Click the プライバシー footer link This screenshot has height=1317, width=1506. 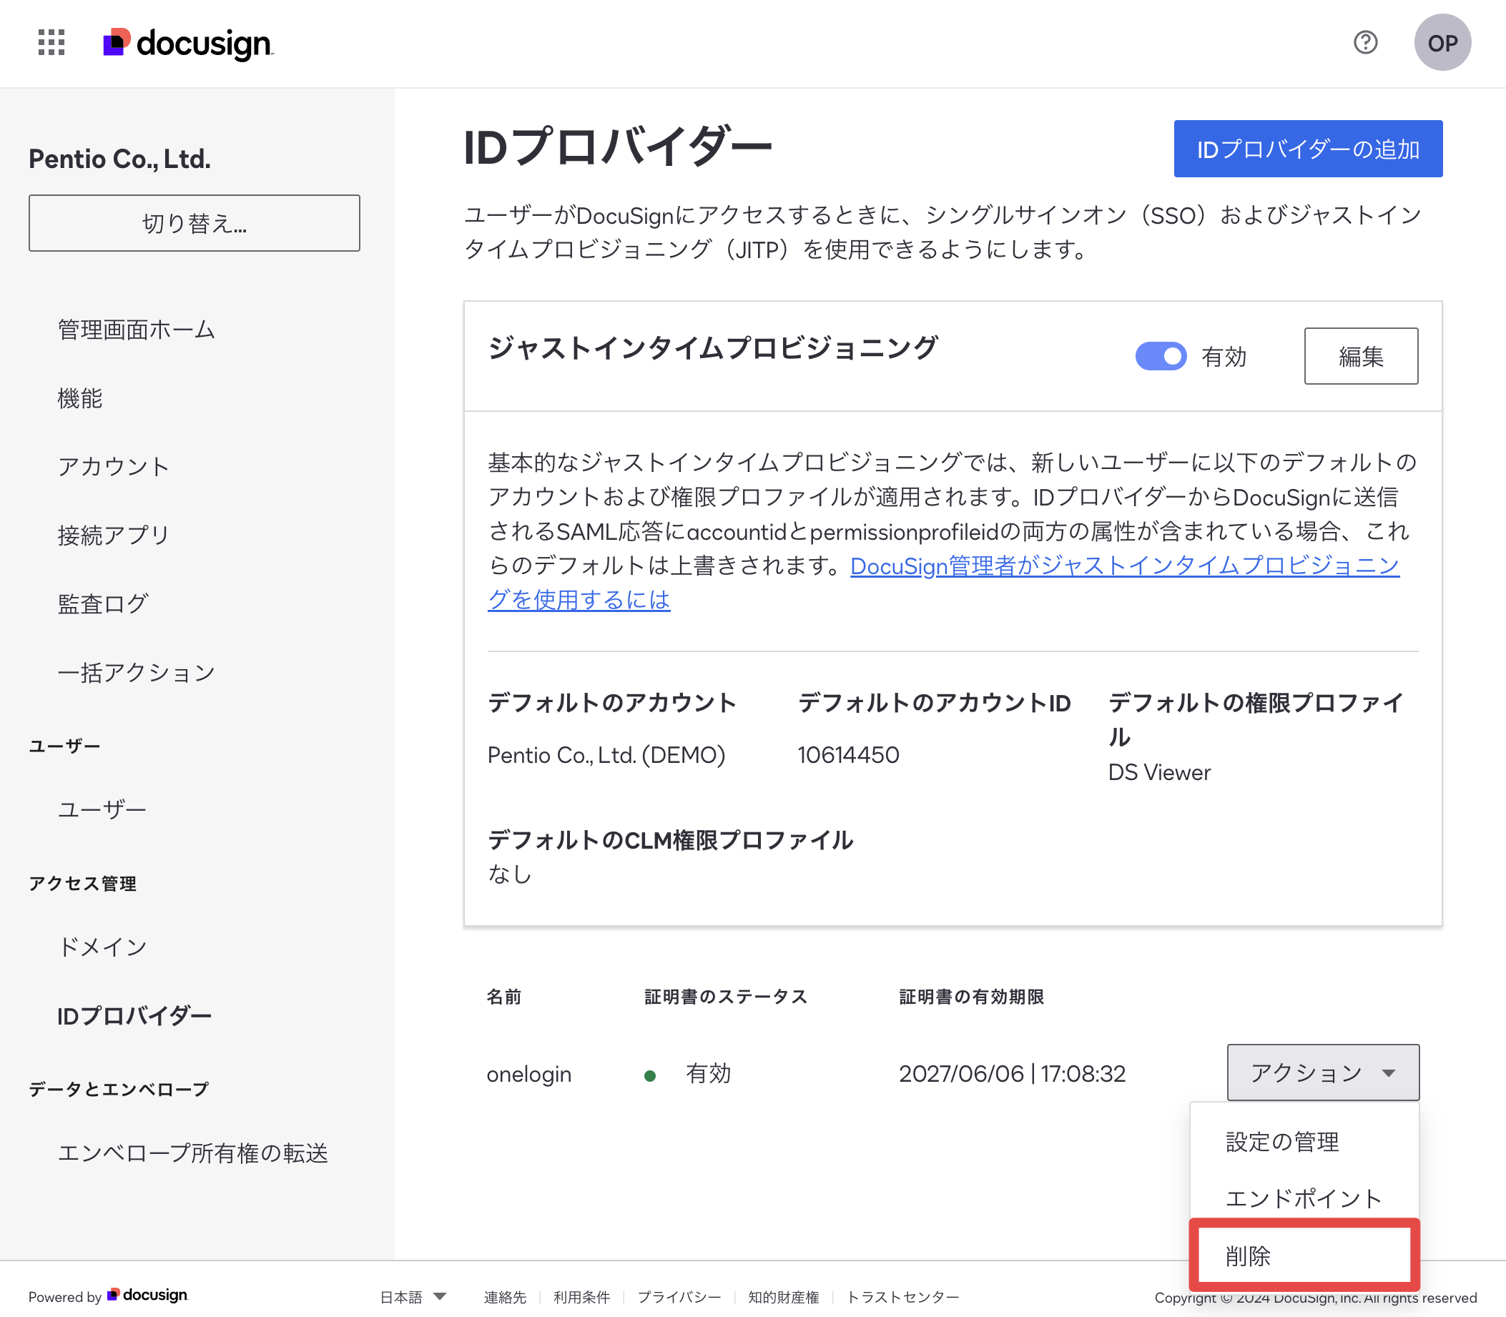coord(679,1297)
